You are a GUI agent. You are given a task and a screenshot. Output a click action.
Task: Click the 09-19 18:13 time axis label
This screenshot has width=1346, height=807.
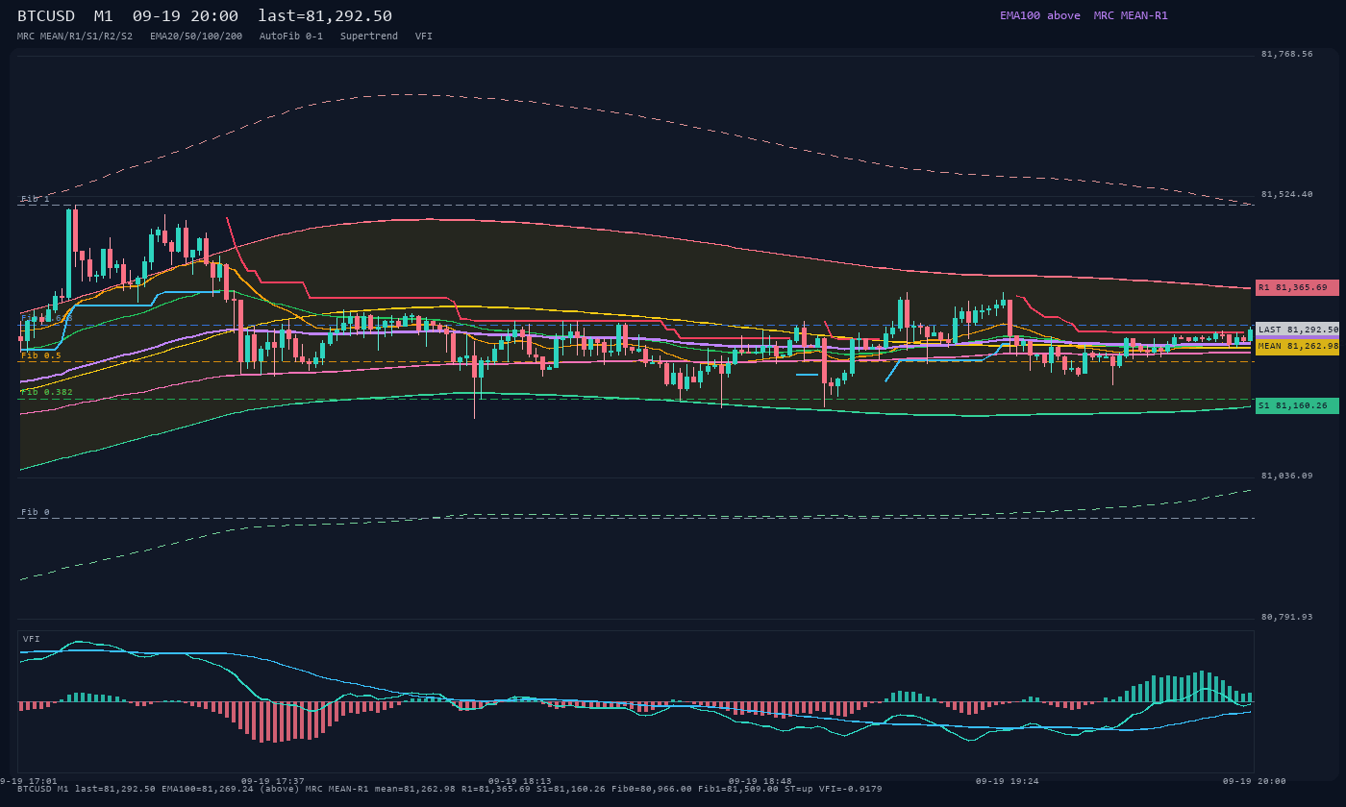tap(520, 781)
